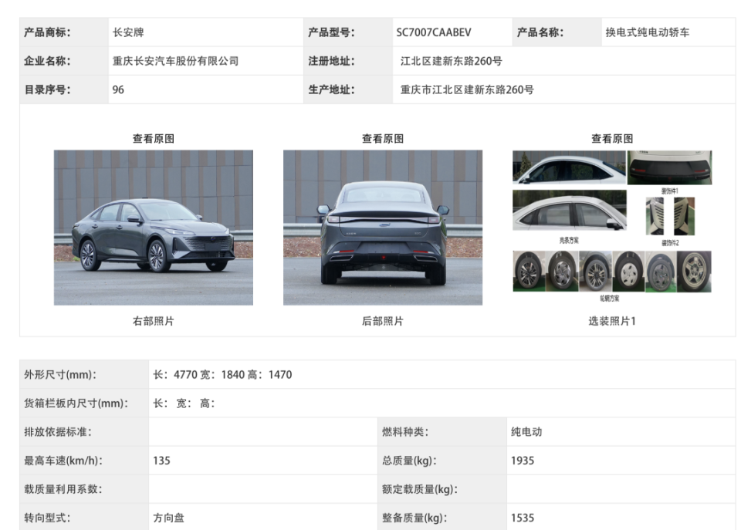Click product name 换电式纯电动轿车
This screenshot has height=530, width=741.
(647, 32)
